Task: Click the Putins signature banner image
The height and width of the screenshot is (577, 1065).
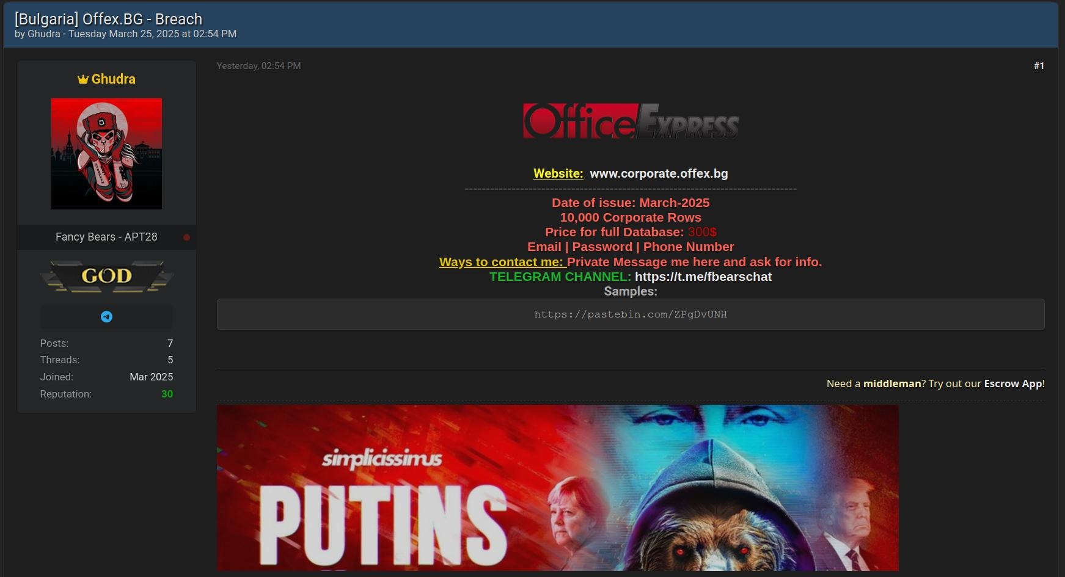Action: point(557,488)
